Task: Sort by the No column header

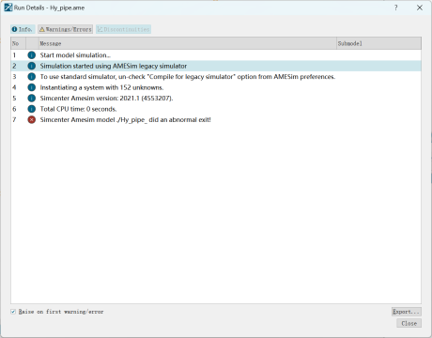Action: [18, 43]
